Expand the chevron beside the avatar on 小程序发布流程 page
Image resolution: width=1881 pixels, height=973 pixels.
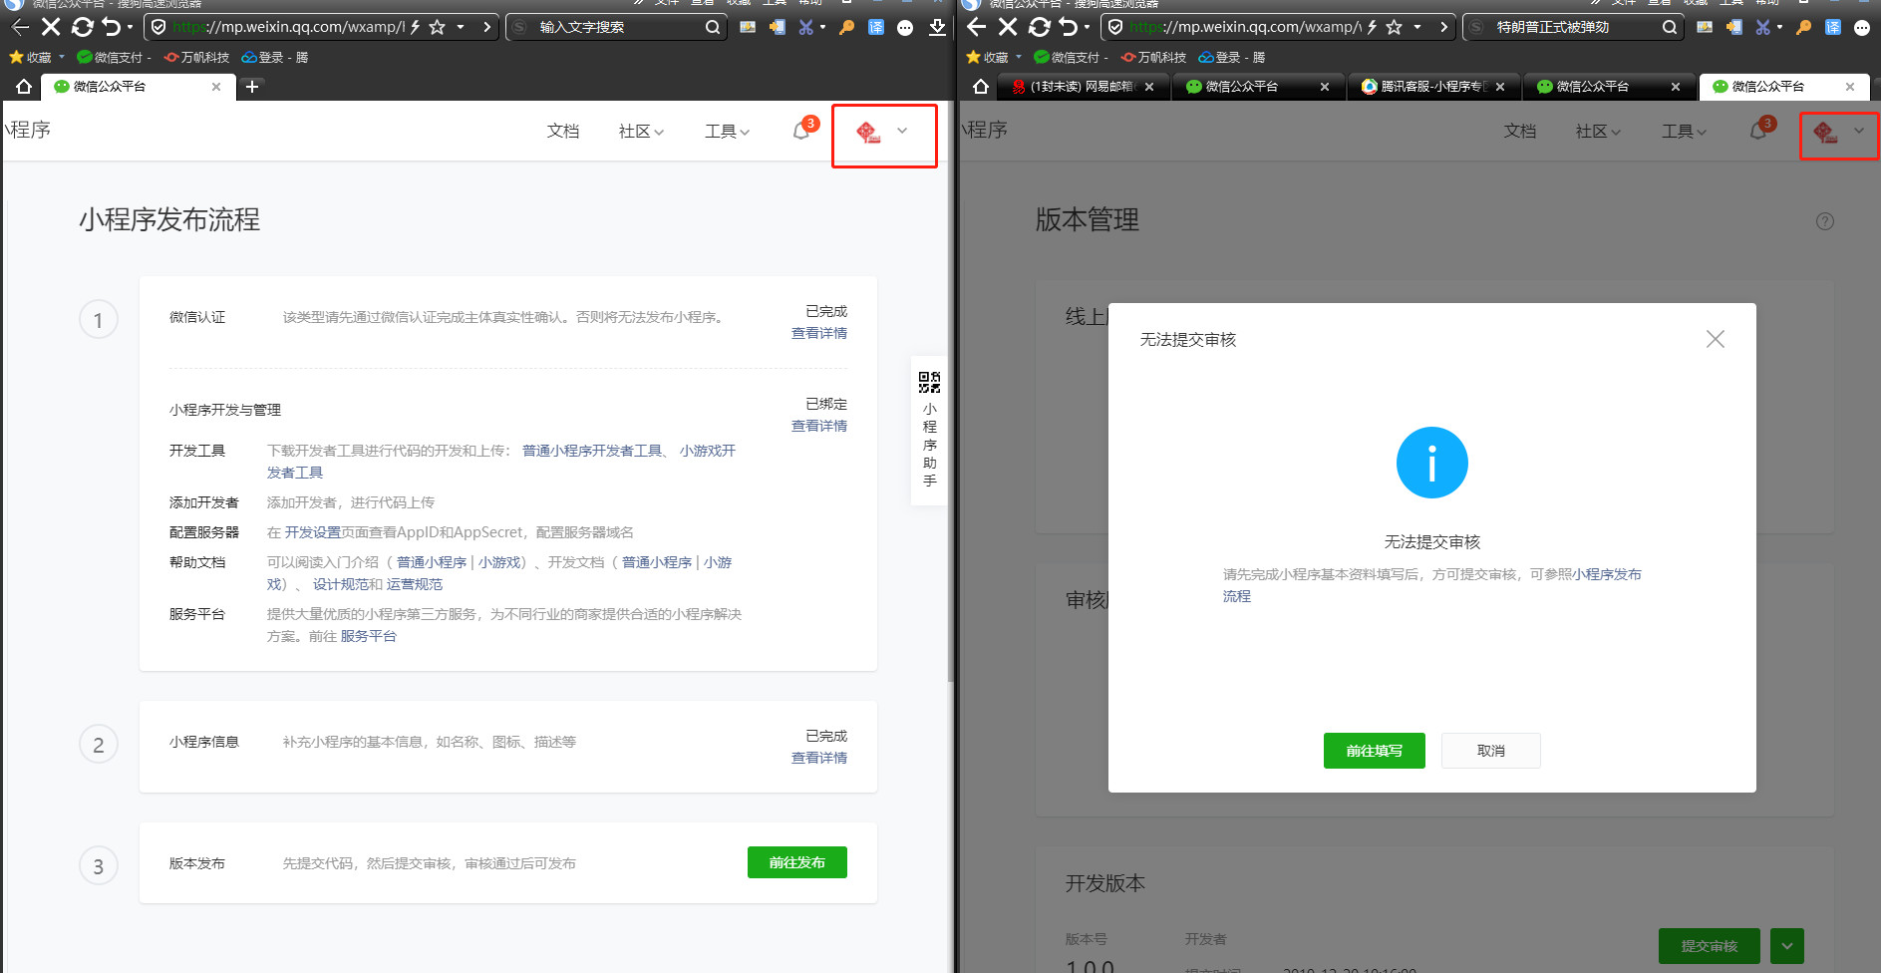pyautogui.click(x=902, y=131)
